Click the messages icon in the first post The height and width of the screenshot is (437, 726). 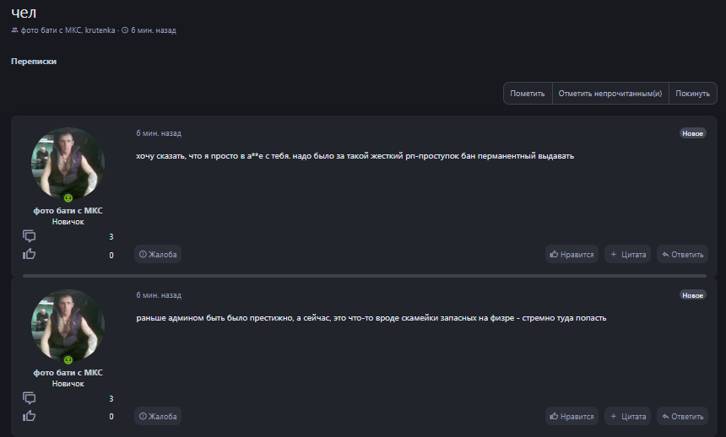[x=30, y=236]
